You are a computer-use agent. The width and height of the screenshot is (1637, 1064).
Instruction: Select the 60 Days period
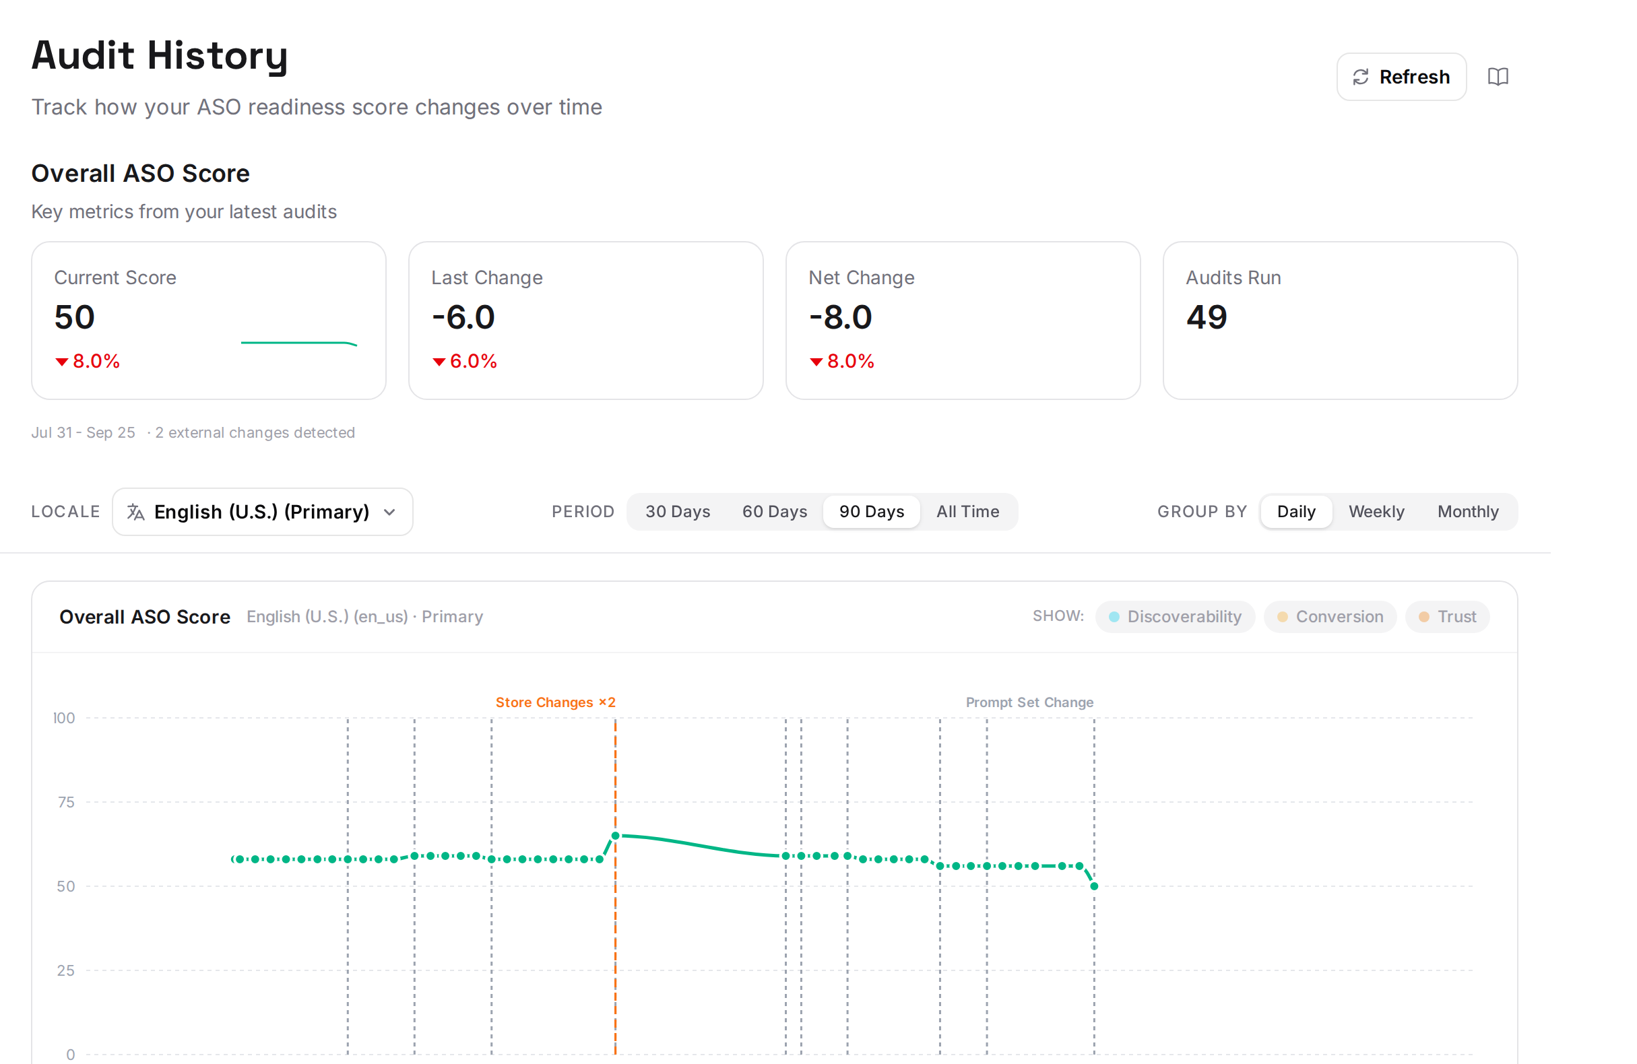tap(775, 512)
